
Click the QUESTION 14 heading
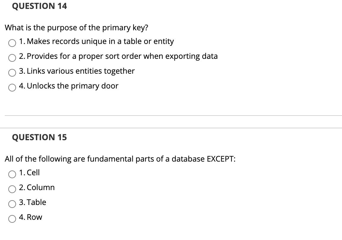click(39, 6)
